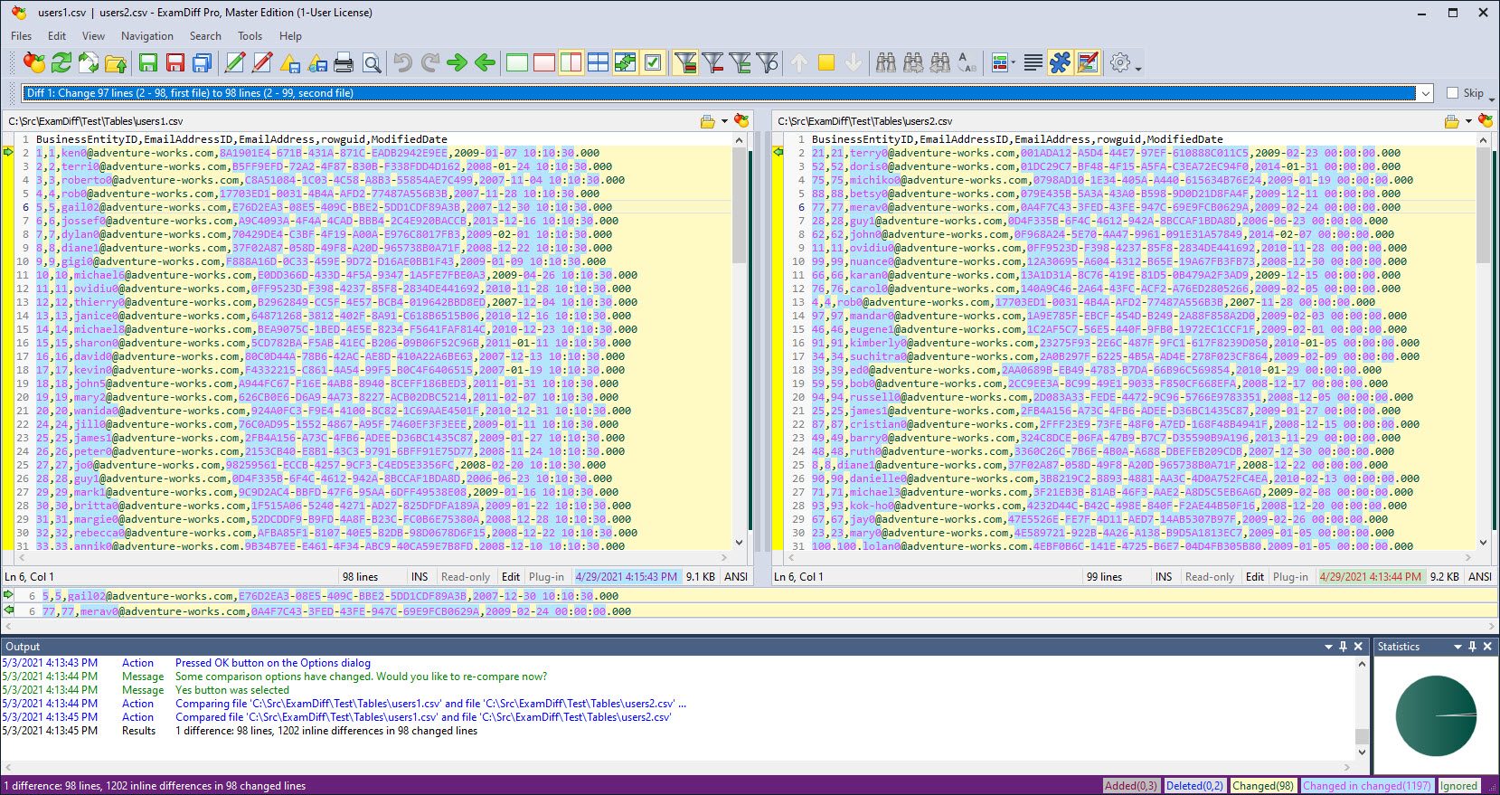Toggle show left pane only green rectangle

(x=517, y=62)
